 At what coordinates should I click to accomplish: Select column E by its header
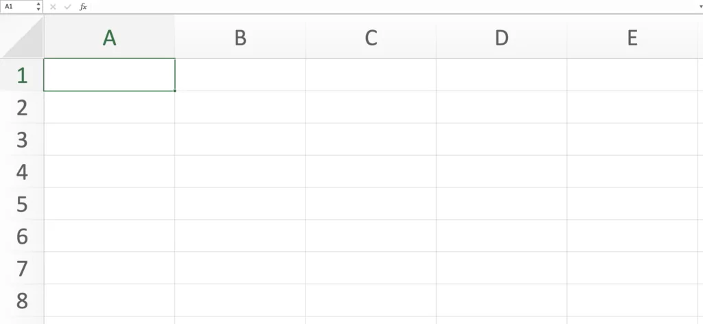click(x=632, y=38)
